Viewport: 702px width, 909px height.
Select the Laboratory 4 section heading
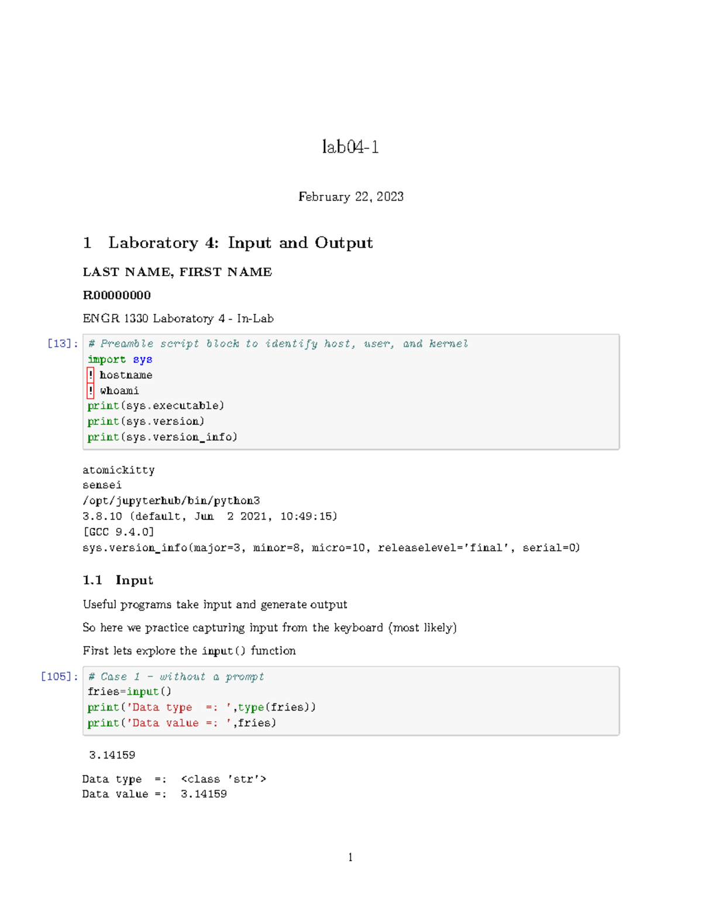[x=228, y=242]
